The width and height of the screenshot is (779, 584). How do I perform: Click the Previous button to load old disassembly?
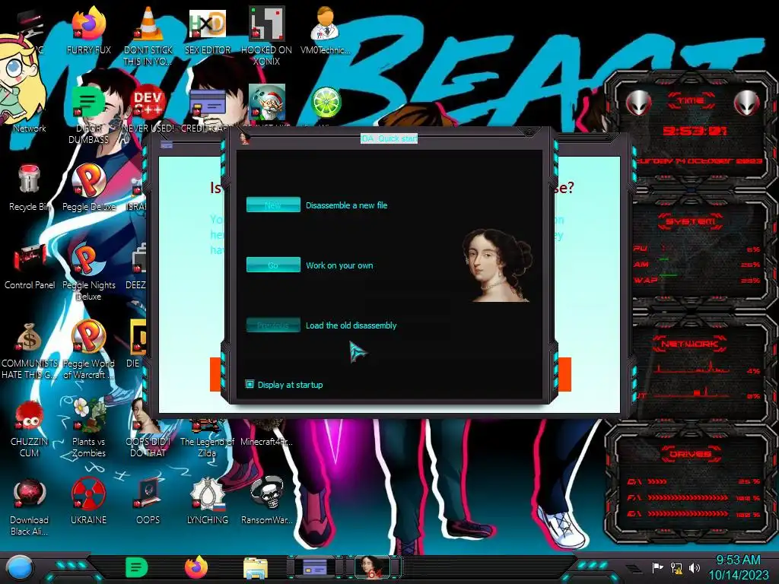(273, 325)
